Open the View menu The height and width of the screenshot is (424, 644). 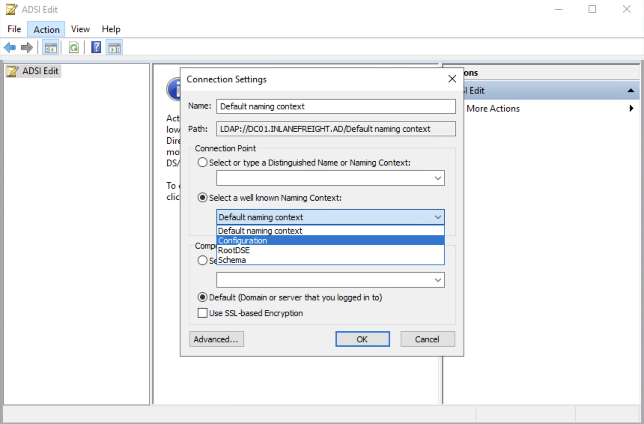(x=80, y=29)
